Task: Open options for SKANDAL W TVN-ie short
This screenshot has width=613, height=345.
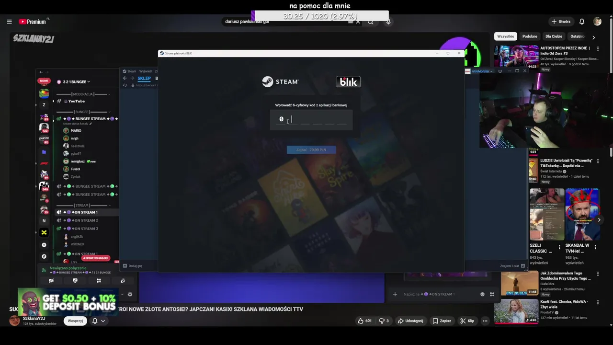Action: pyautogui.click(x=595, y=247)
